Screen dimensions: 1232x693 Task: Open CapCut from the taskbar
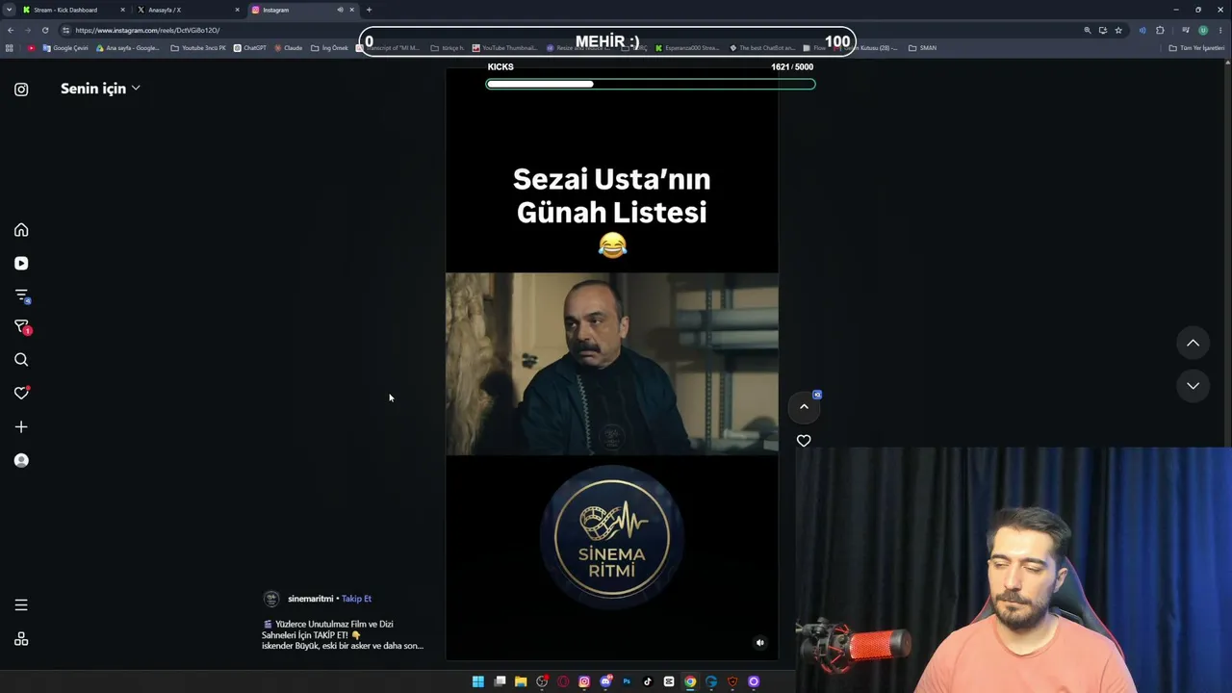(669, 681)
